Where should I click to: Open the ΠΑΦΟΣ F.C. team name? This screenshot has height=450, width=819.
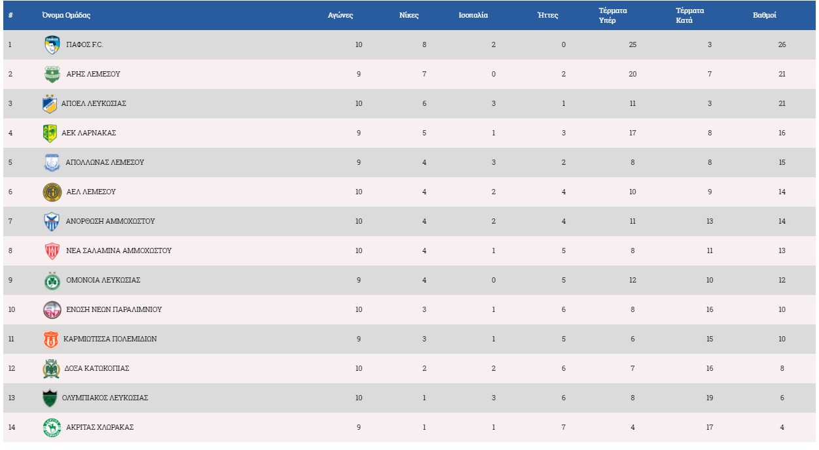pos(84,44)
